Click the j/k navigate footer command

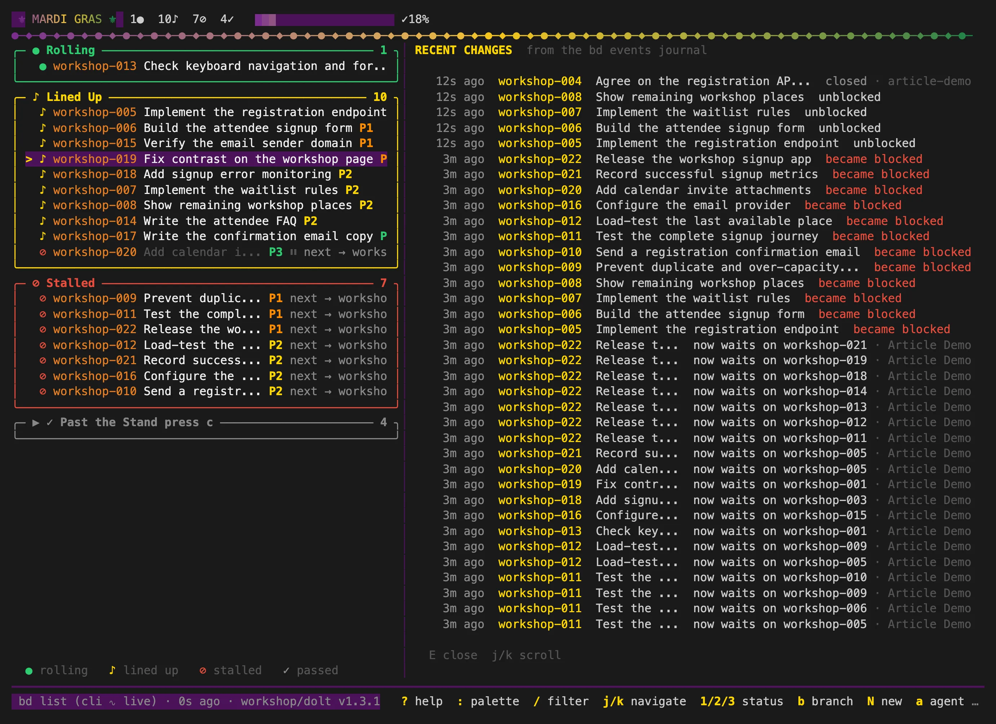pos(644,701)
